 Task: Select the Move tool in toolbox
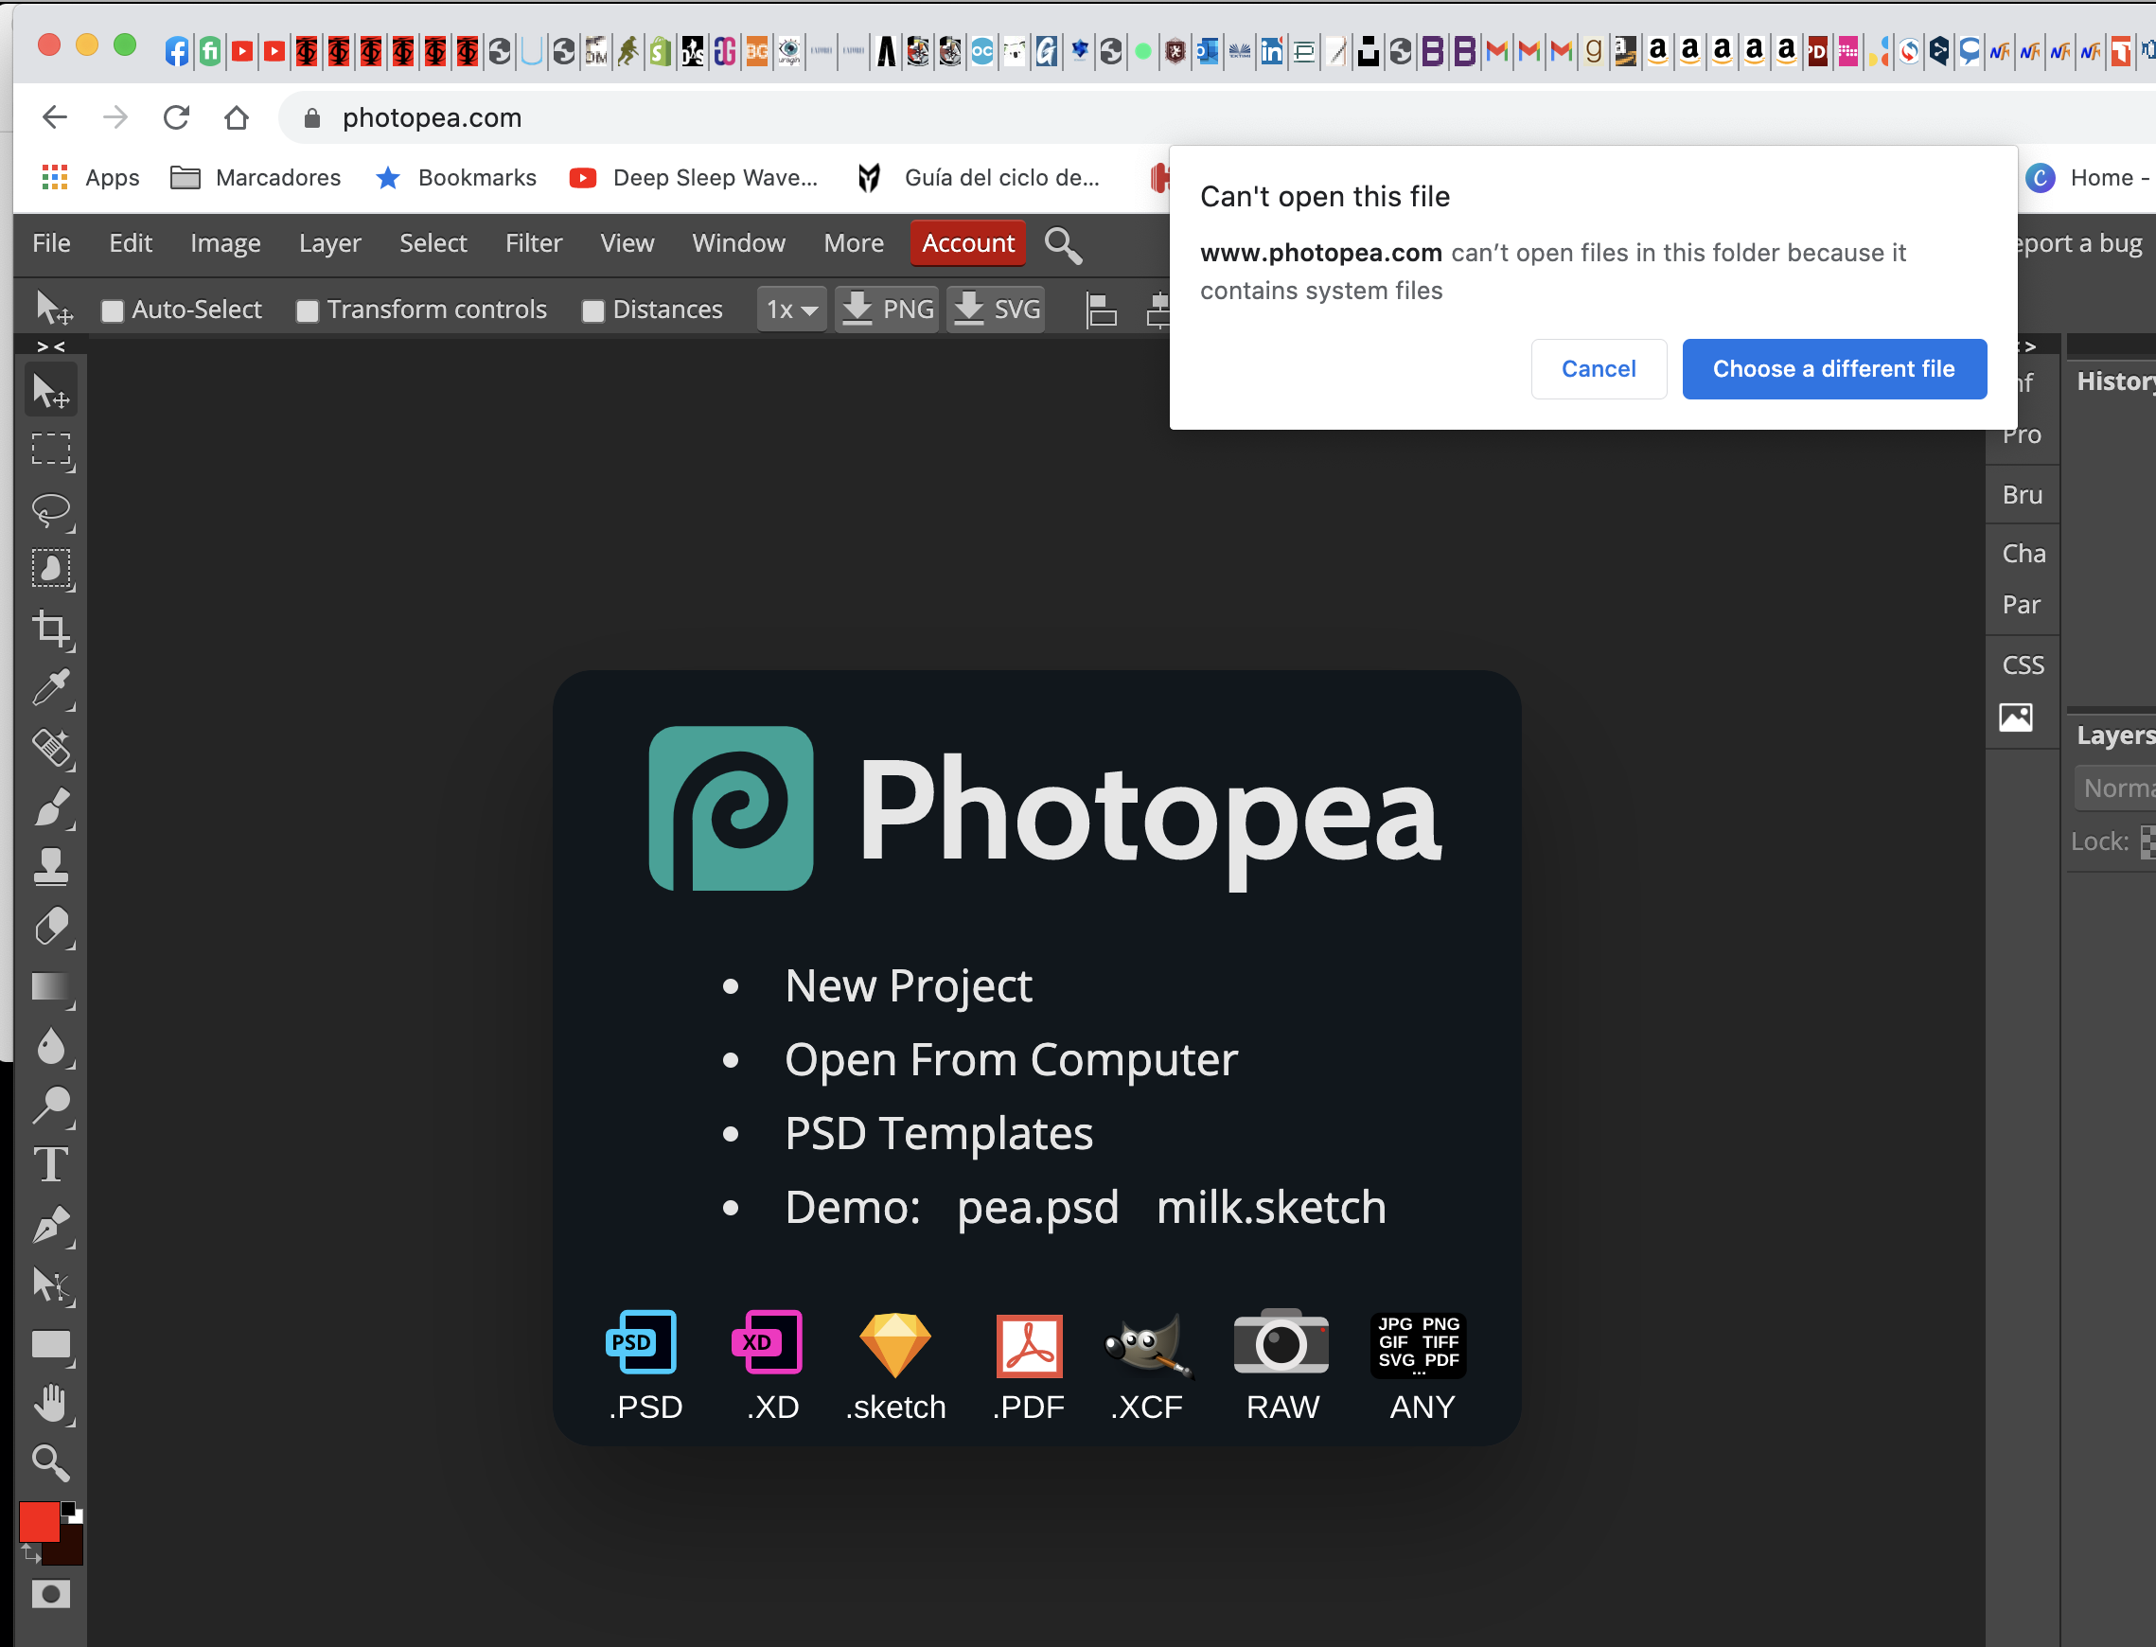(x=51, y=391)
